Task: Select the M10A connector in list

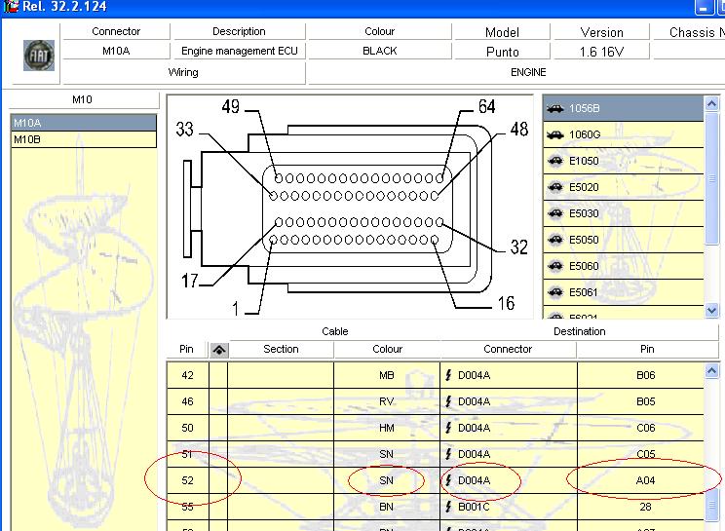Action: click(84, 123)
